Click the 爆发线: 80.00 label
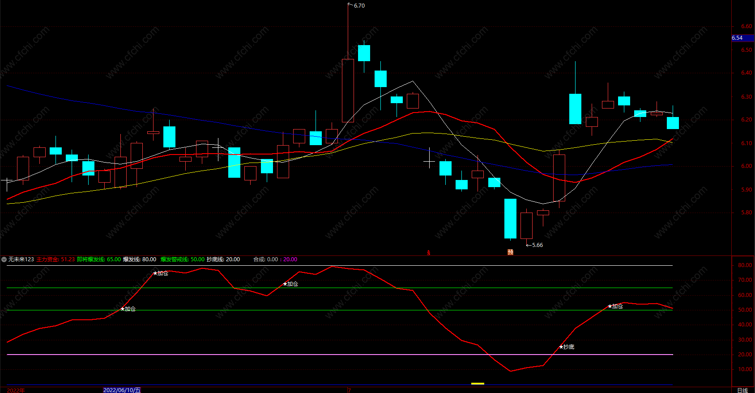Image resolution: width=755 pixels, height=393 pixels. 140,259
